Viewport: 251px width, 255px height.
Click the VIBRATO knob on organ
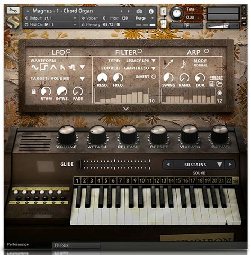point(190,135)
